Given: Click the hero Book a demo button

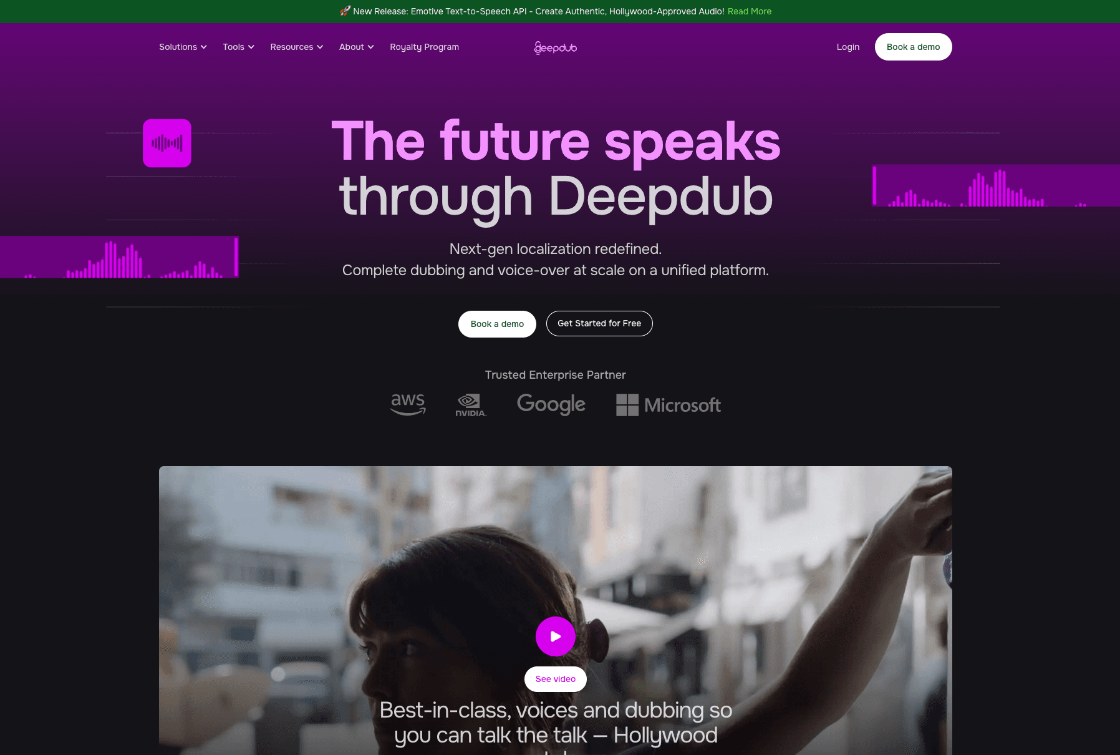Looking at the screenshot, I should coord(497,324).
